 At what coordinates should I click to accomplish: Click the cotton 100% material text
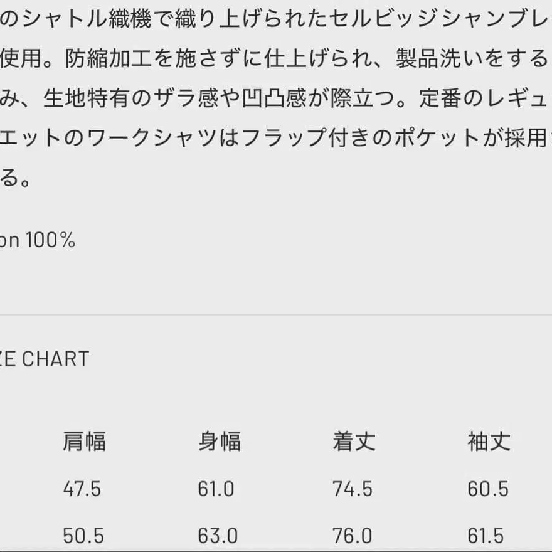pyautogui.click(x=38, y=240)
